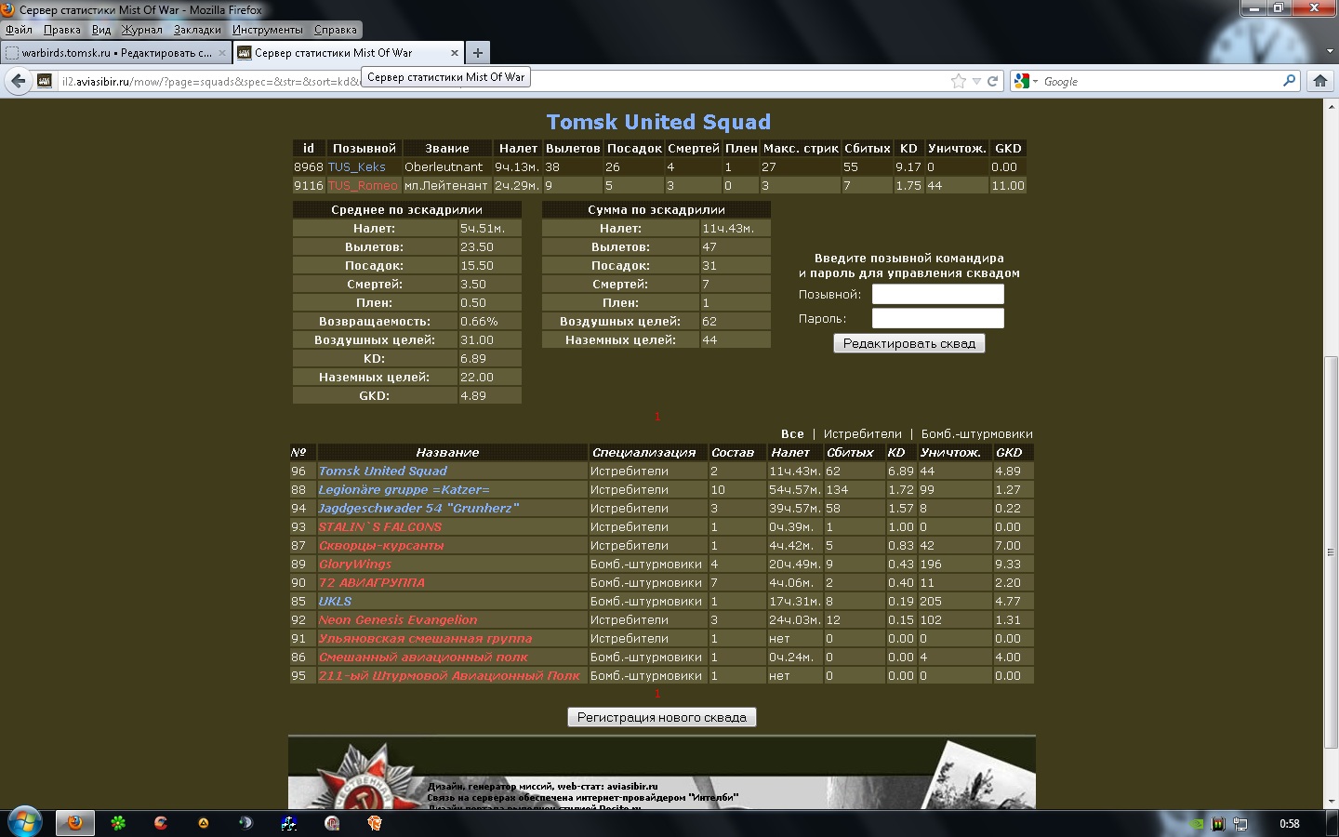Open the Закладки menu
This screenshot has width=1339, height=837.
coord(197,30)
